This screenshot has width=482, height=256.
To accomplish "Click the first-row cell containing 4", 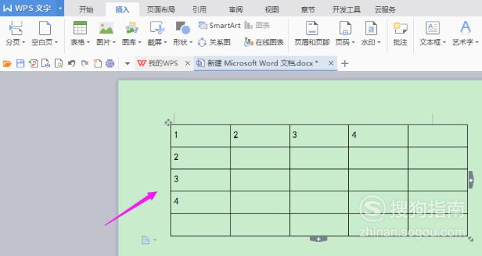I will pos(378,136).
